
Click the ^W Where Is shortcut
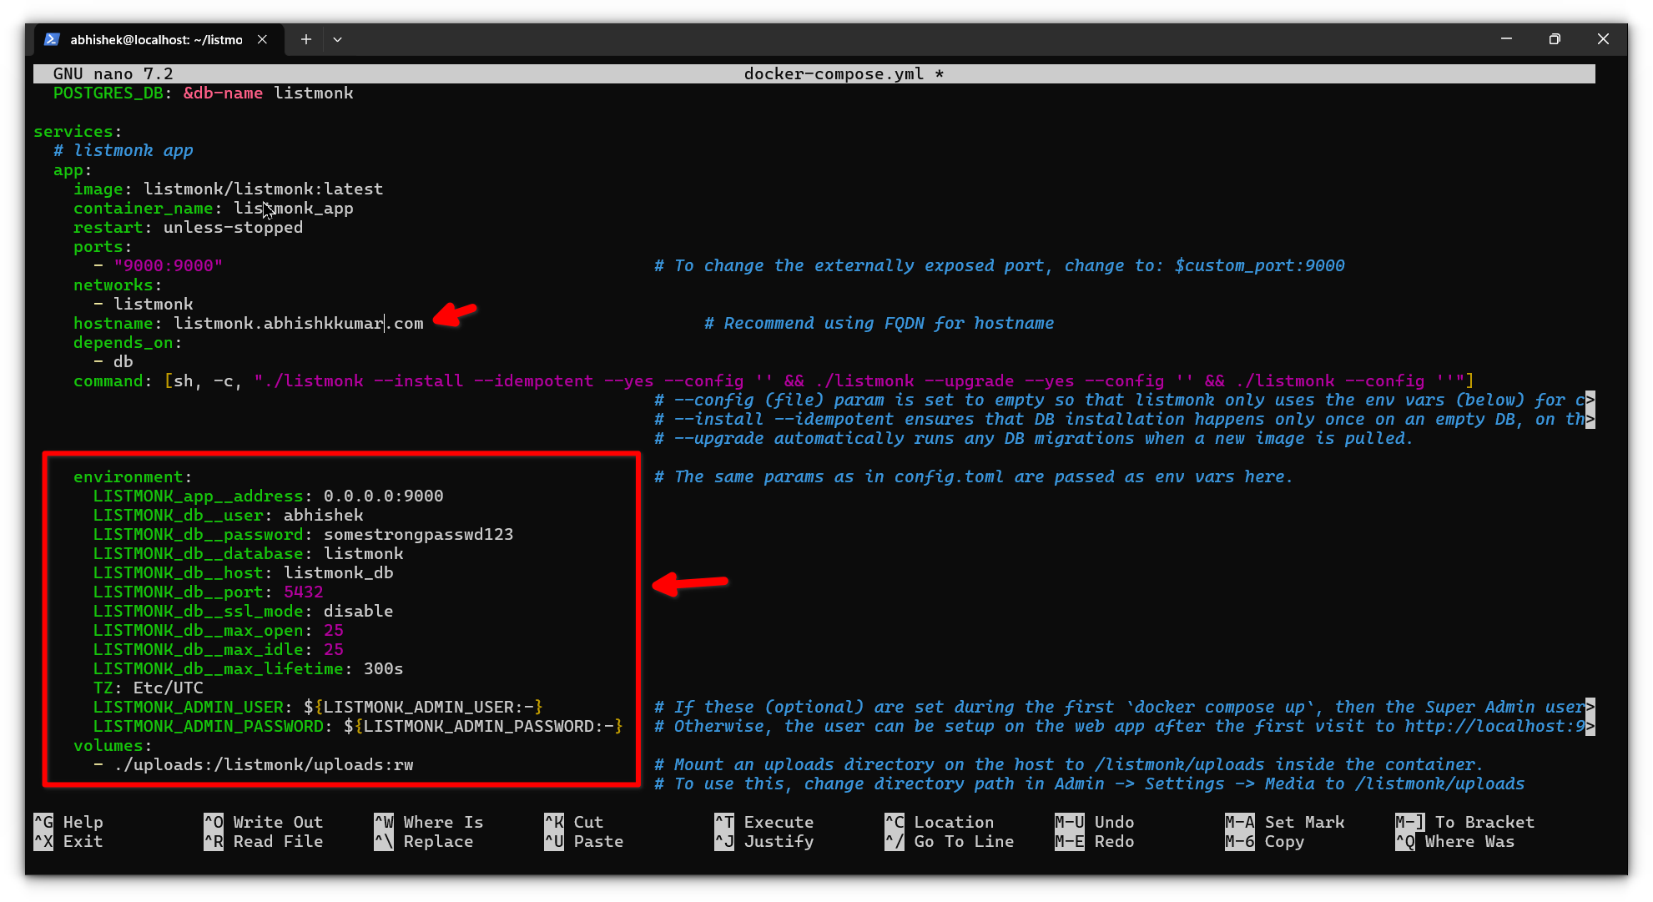point(429,822)
